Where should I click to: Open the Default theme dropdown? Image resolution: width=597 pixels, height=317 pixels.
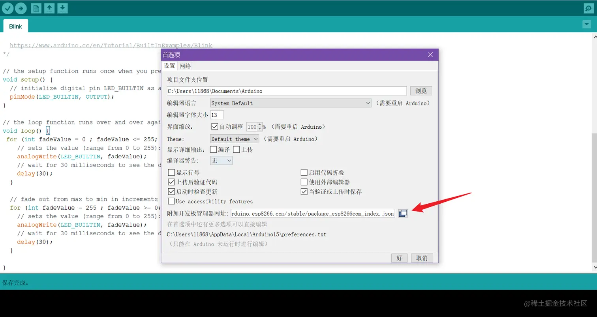[x=235, y=139]
